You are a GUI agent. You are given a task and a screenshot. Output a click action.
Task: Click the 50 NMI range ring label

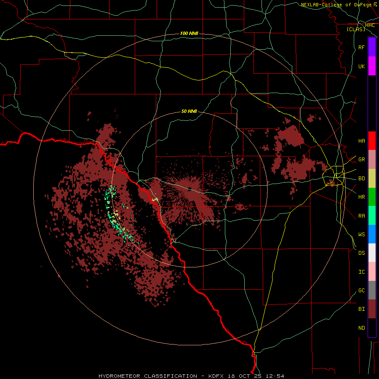pyautogui.click(x=189, y=111)
